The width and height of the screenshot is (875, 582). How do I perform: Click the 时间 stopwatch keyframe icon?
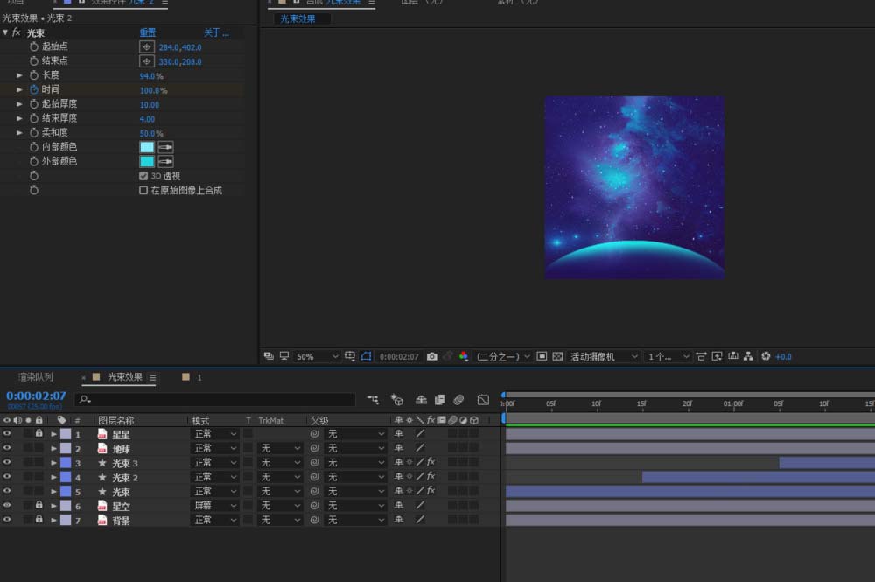click(34, 90)
